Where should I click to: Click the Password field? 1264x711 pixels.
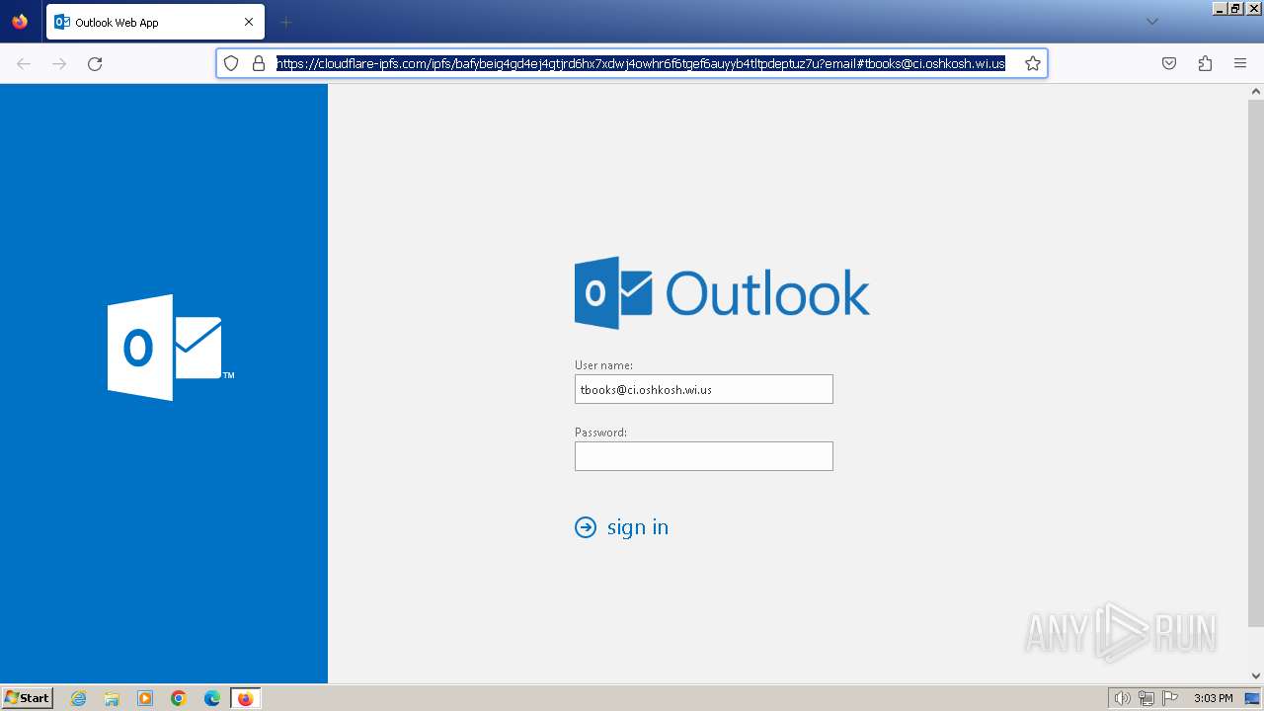coord(704,456)
